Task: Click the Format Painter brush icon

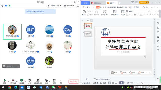Action: click(x=96, y=12)
